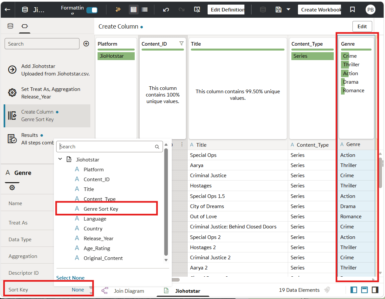
Task: Click the greyed database icon in toolbar
Action: [x=263, y=10]
